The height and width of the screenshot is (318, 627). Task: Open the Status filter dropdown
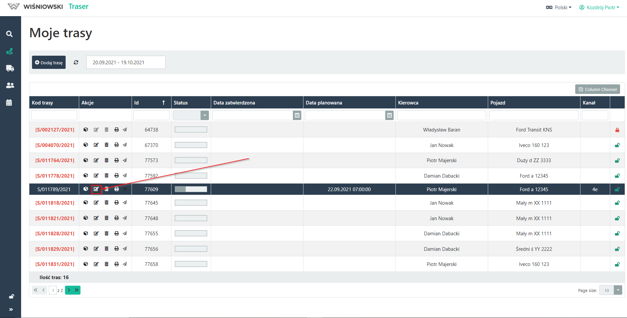(x=204, y=115)
